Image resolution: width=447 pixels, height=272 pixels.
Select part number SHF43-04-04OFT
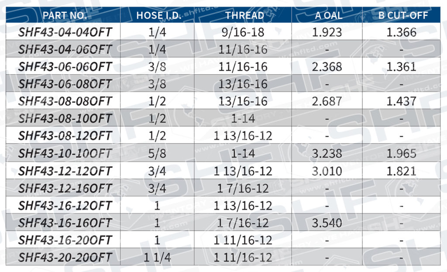coord(65,32)
